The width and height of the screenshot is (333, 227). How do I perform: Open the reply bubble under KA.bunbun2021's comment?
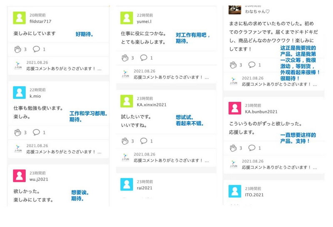click(x=252, y=148)
